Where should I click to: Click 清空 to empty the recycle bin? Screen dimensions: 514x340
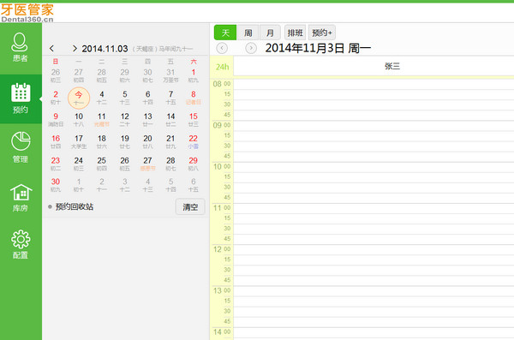[190, 207]
